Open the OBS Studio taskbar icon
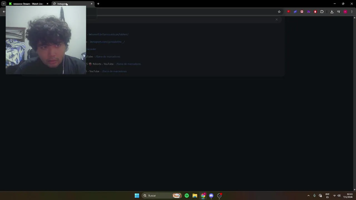 pos(219,196)
